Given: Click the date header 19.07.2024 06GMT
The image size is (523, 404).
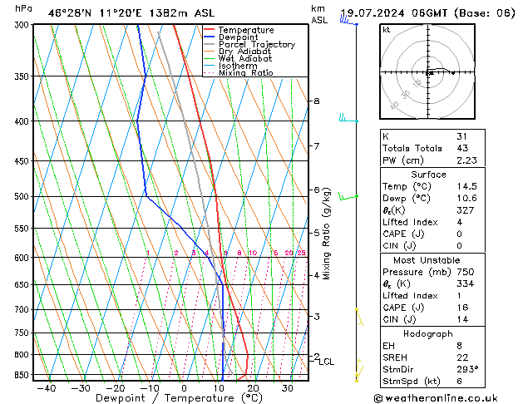Looking at the screenshot, I should pyautogui.click(x=425, y=13).
